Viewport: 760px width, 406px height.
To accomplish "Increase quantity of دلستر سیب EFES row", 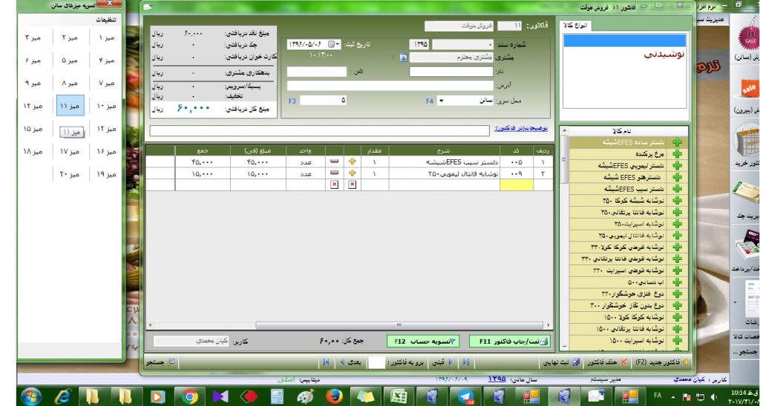I will point(353,162).
